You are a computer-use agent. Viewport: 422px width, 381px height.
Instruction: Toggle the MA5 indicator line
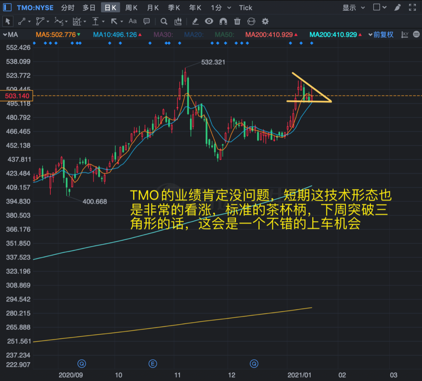58,34
